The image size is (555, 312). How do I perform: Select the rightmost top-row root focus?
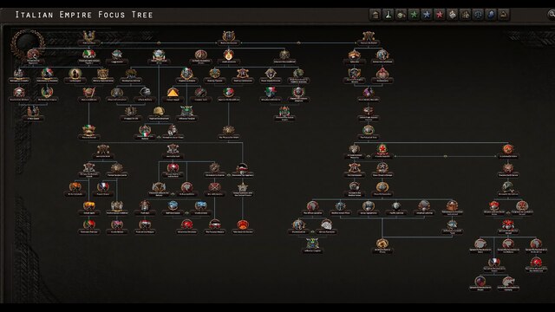click(x=368, y=36)
